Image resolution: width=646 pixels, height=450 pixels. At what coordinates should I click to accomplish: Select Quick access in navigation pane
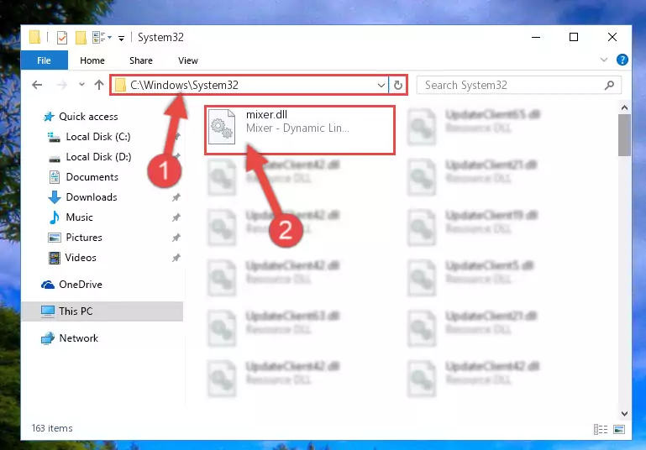88,117
